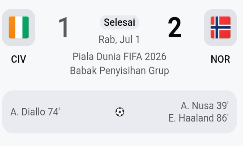Click Ivory Coast's score of 1
This screenshot has width=243, height=154.
pos(63,27)
